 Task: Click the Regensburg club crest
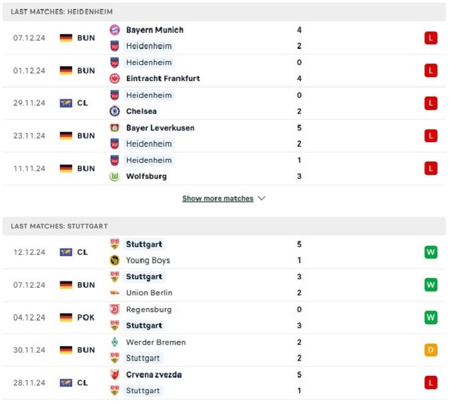115,309
